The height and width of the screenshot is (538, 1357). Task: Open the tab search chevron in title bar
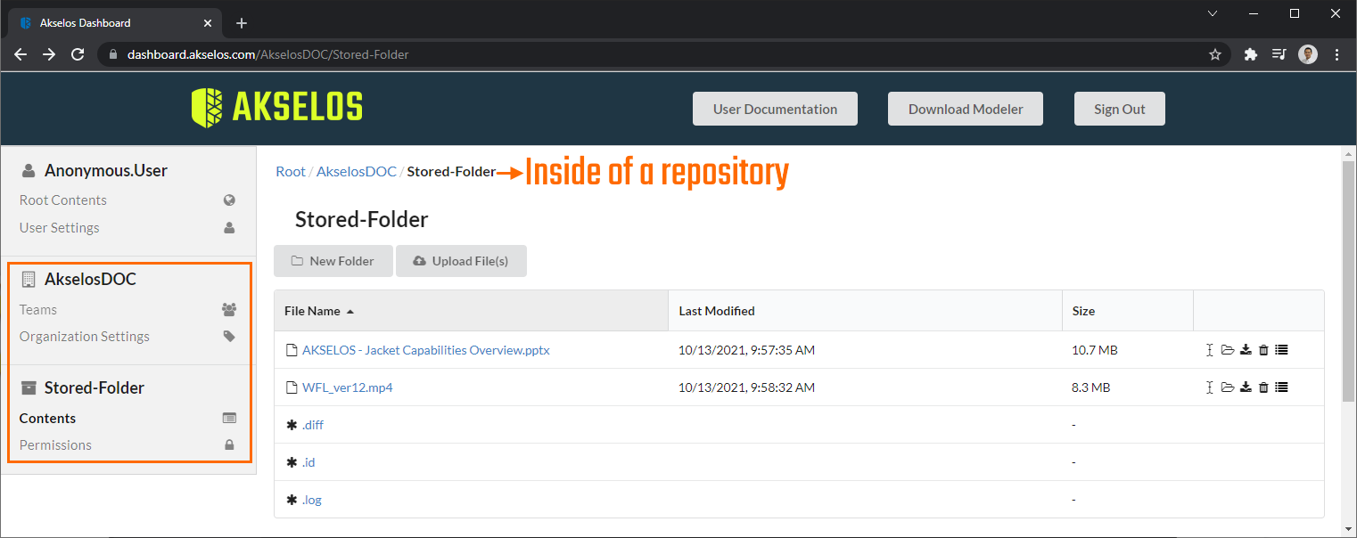pos(1213,13)
